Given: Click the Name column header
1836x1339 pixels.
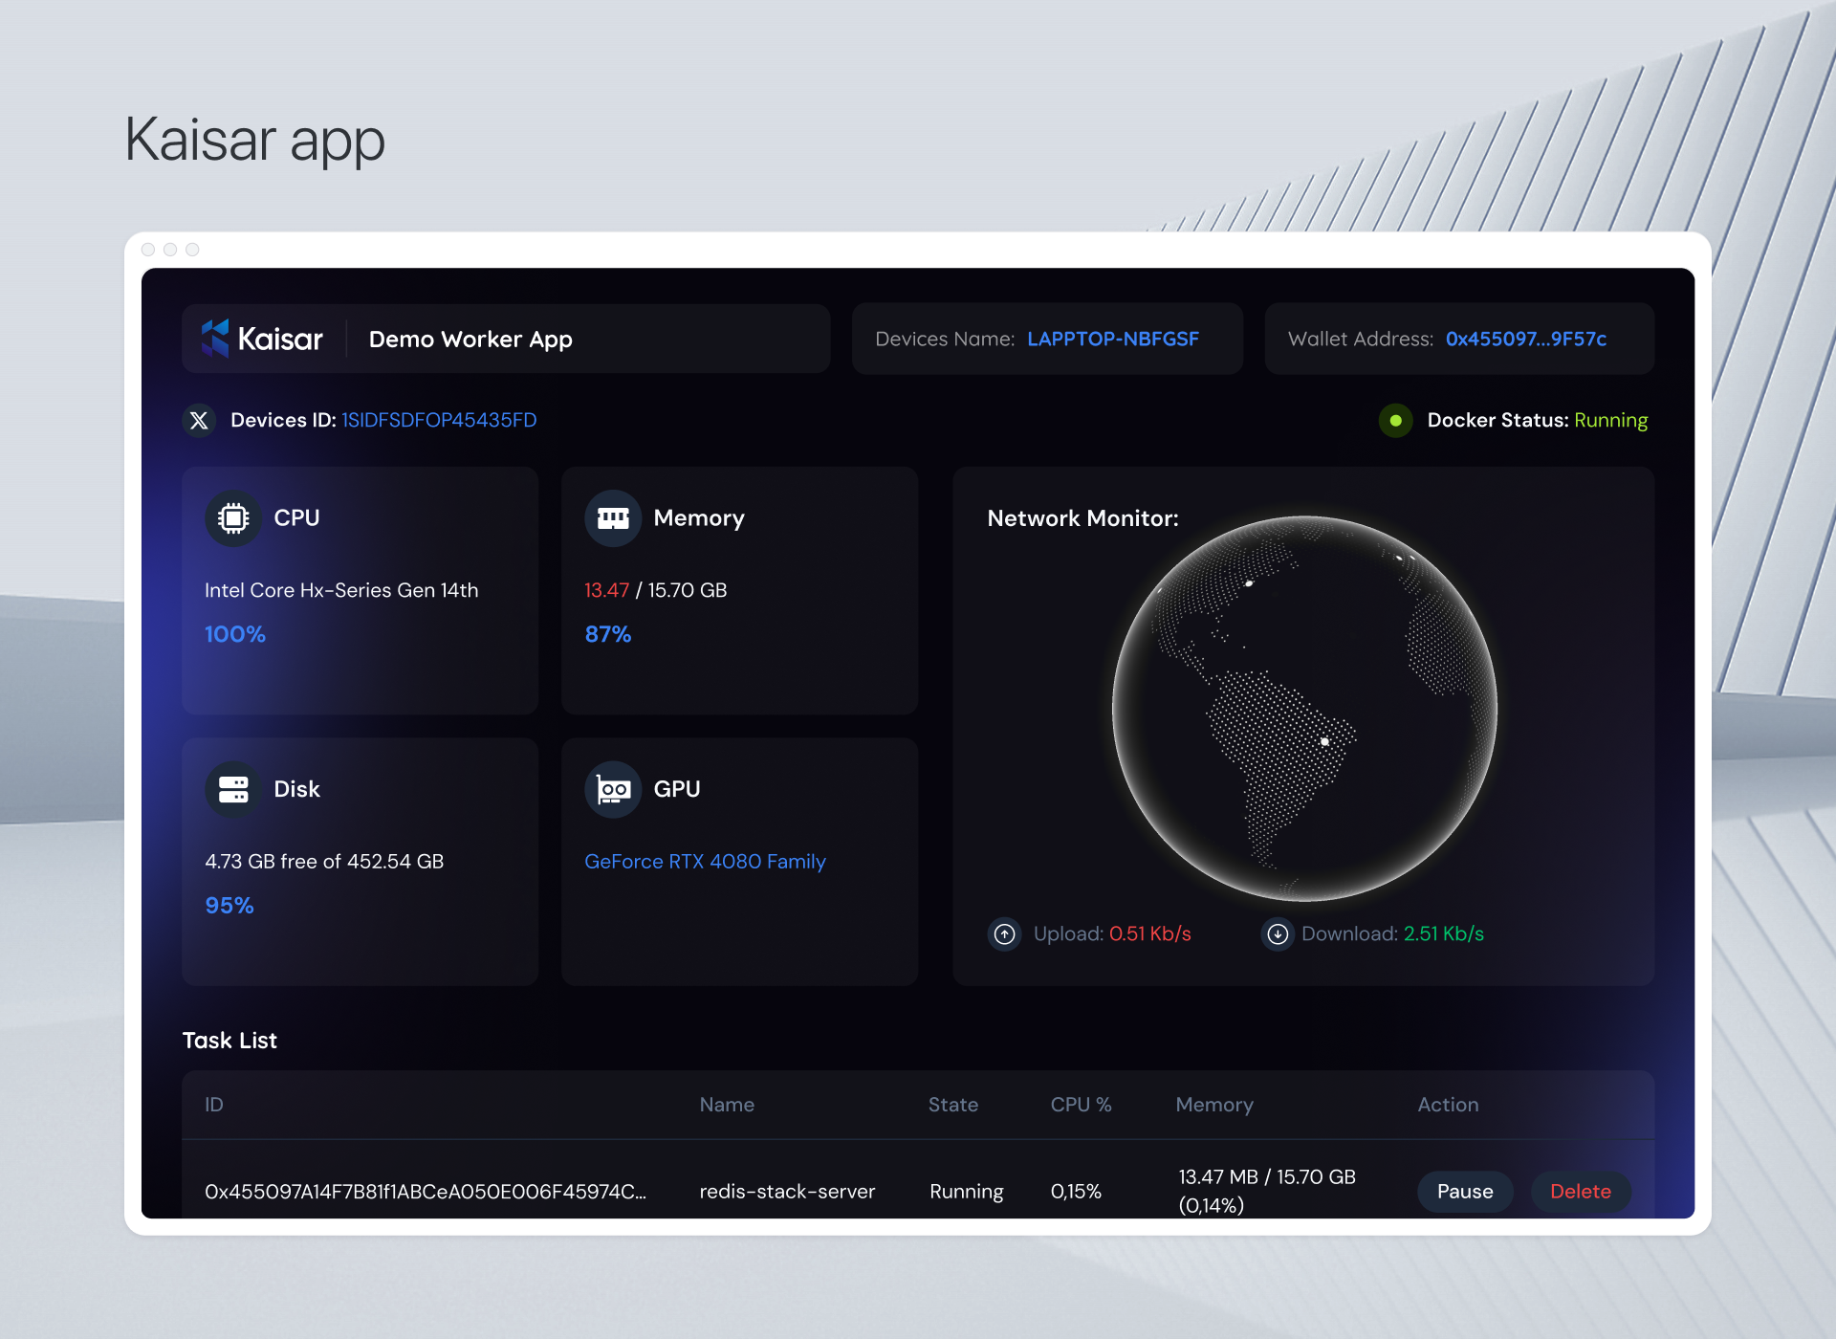Looking at the screenshot, I should tap(727, 1105).
